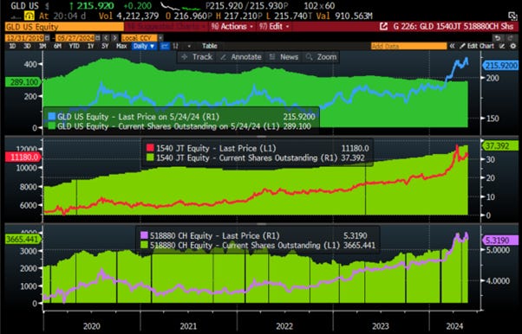Image resolution: width=522 pixels, height=334 pixels.
Task: Click blue swatch for GLD Last Price legend
Action: (x=52, y=116)
